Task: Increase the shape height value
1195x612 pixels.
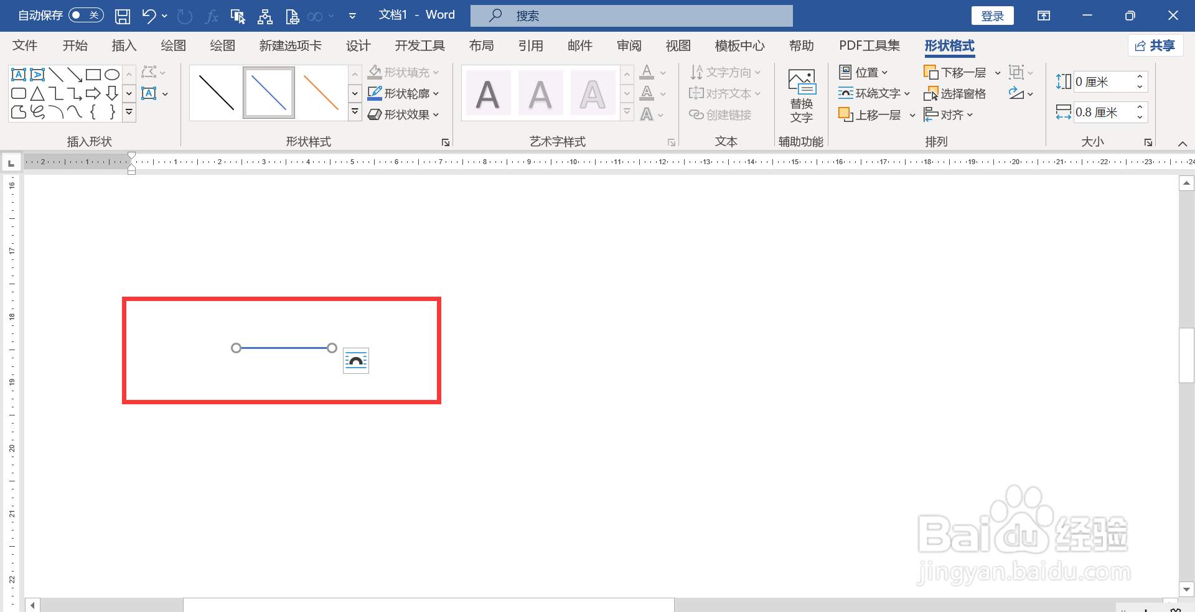Action: (1140, 76)
